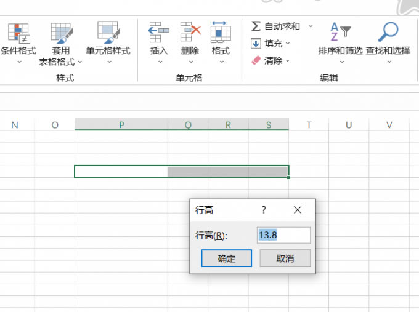Click the Conditional Formatting icon
Image resolution: width=419 pixels, height=312 pixels.
click(x=18, y=33)
